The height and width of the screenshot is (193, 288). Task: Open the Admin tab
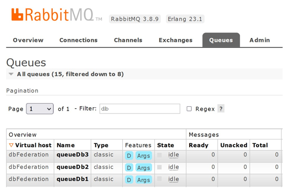(x=260, y=40)
